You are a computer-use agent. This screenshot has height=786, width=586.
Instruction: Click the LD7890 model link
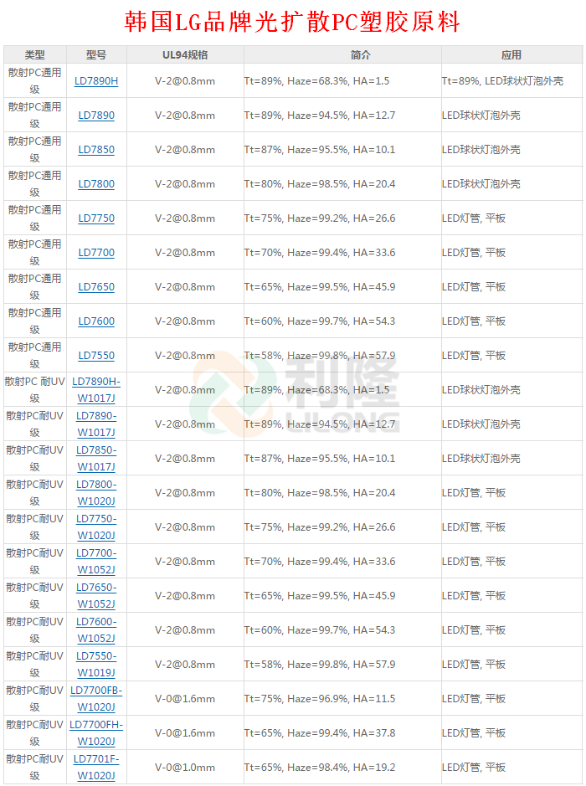click(x=96, y=116)
